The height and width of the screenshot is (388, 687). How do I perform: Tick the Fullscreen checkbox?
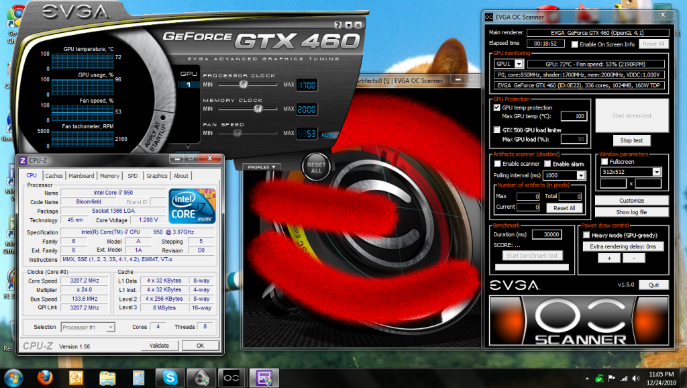604,161
